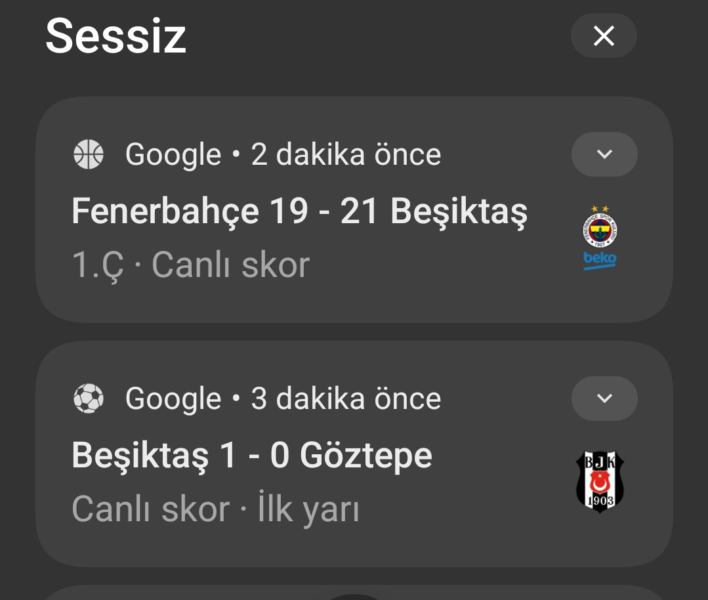Open the Fenerbahçe 19 - 21 Beşiktaş score
The height and width of the screenshot is (600, 708).
click(x=299, y=211)
